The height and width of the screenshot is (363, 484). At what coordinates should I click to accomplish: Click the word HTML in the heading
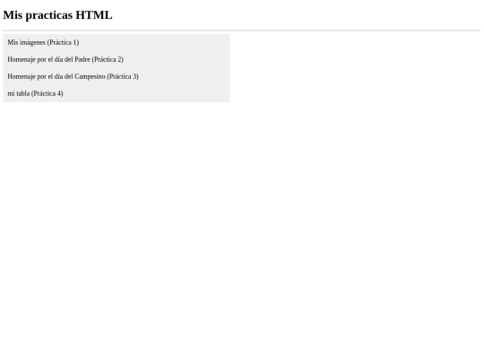click(94, 15)
